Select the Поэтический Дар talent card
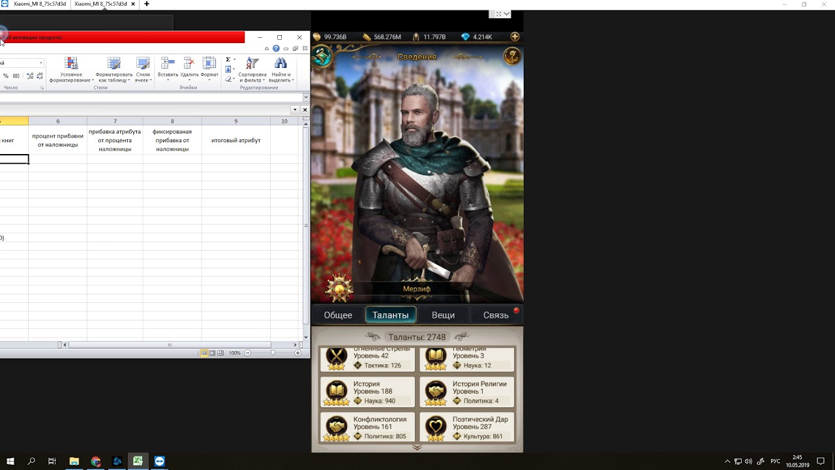The image size is (835, 470). click(x=466, y=427)
